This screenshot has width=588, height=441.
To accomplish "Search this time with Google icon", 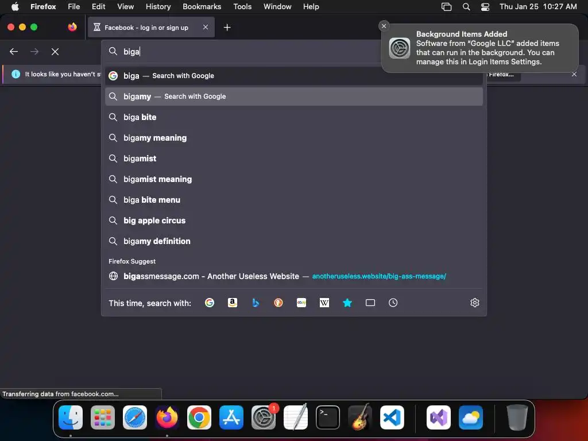I will tap(209, 303).
